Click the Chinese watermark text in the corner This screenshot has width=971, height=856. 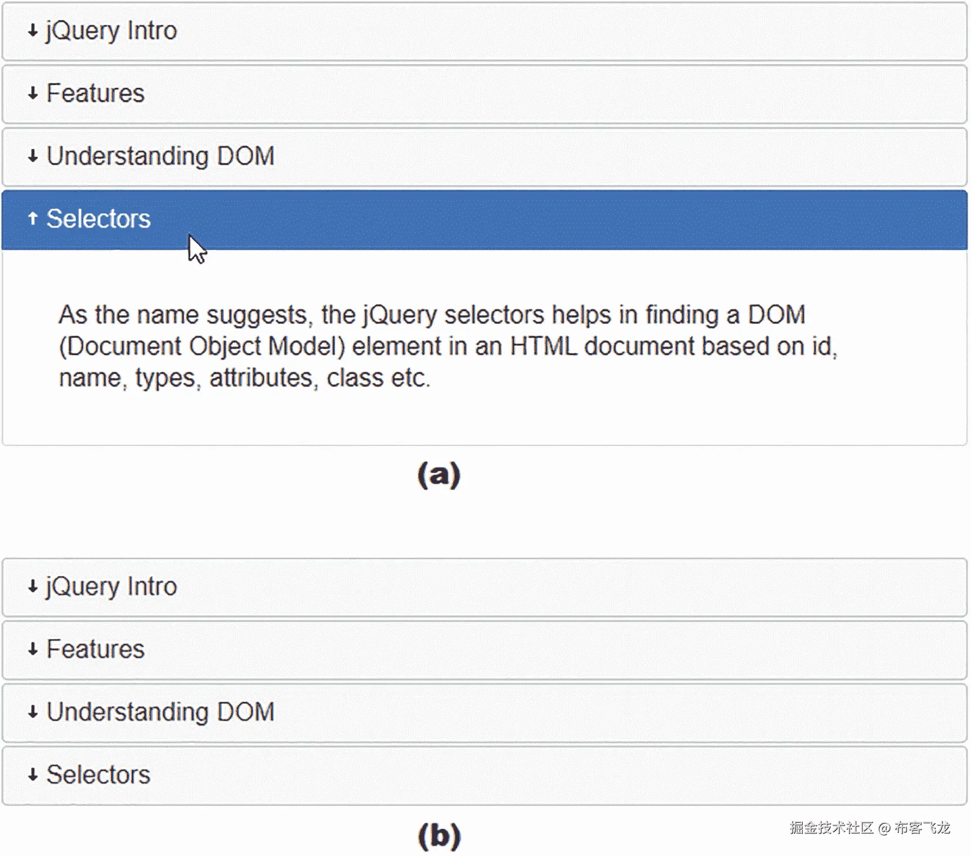869,828
